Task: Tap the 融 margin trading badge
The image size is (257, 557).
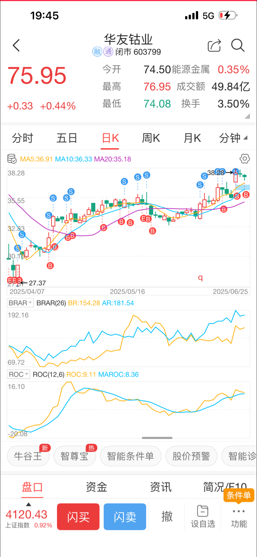Action: coord(97,52)
